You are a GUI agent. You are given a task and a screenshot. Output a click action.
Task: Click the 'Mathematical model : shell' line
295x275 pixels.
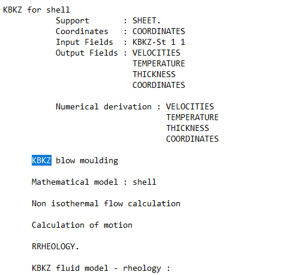(94, 182)
